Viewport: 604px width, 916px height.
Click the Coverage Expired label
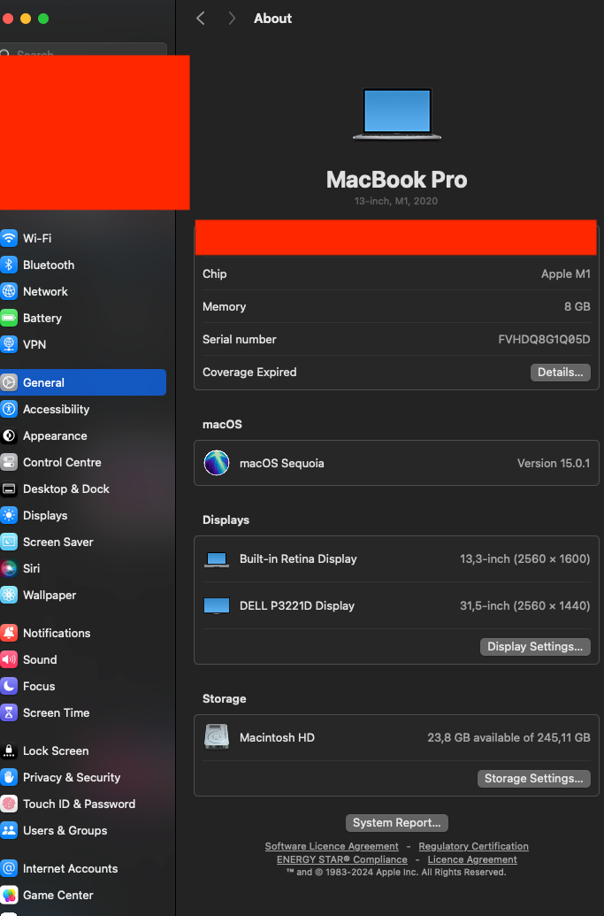pos(249,372)
